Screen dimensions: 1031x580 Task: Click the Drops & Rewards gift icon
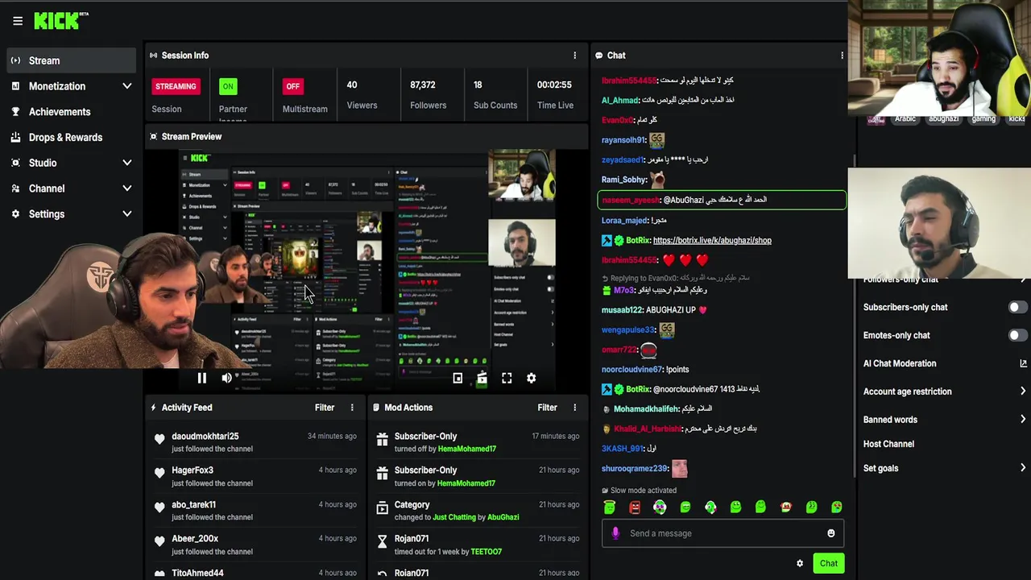[x=15, y=138]
